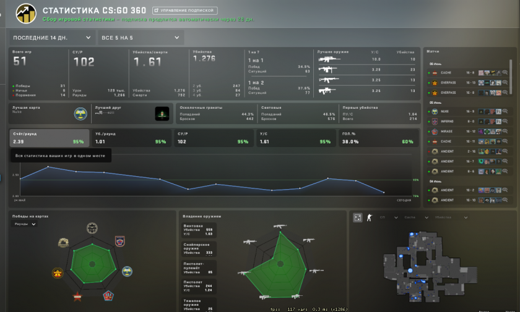This screenshot has width=520, height=312.
Task: Click the Nuke badge on map wins radar
Action: (127, 271)
